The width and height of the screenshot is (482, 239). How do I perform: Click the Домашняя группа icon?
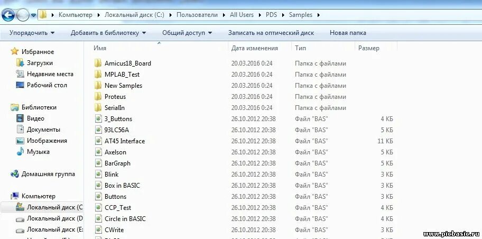pos(14,174)
